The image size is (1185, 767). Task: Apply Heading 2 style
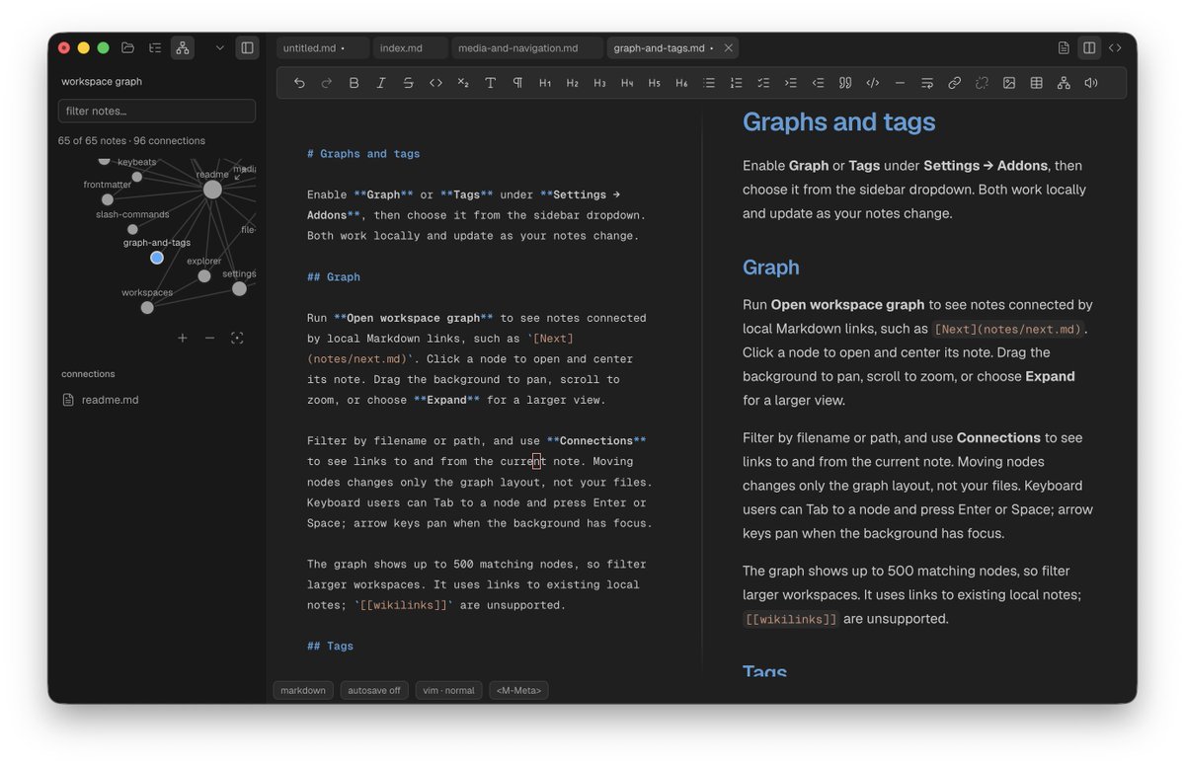572,83
